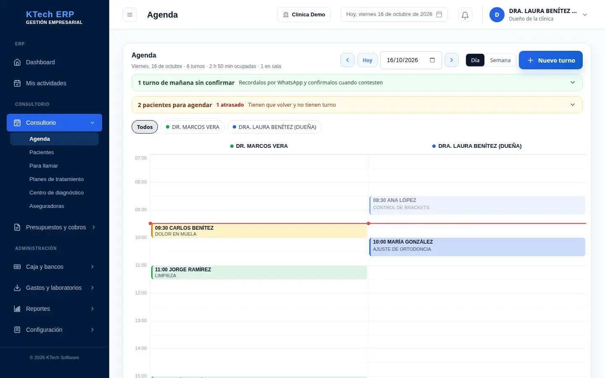Expand the unconfirmed turno banner chevron
This screenshot has height=378, width=605.
[x=573, y=82]
